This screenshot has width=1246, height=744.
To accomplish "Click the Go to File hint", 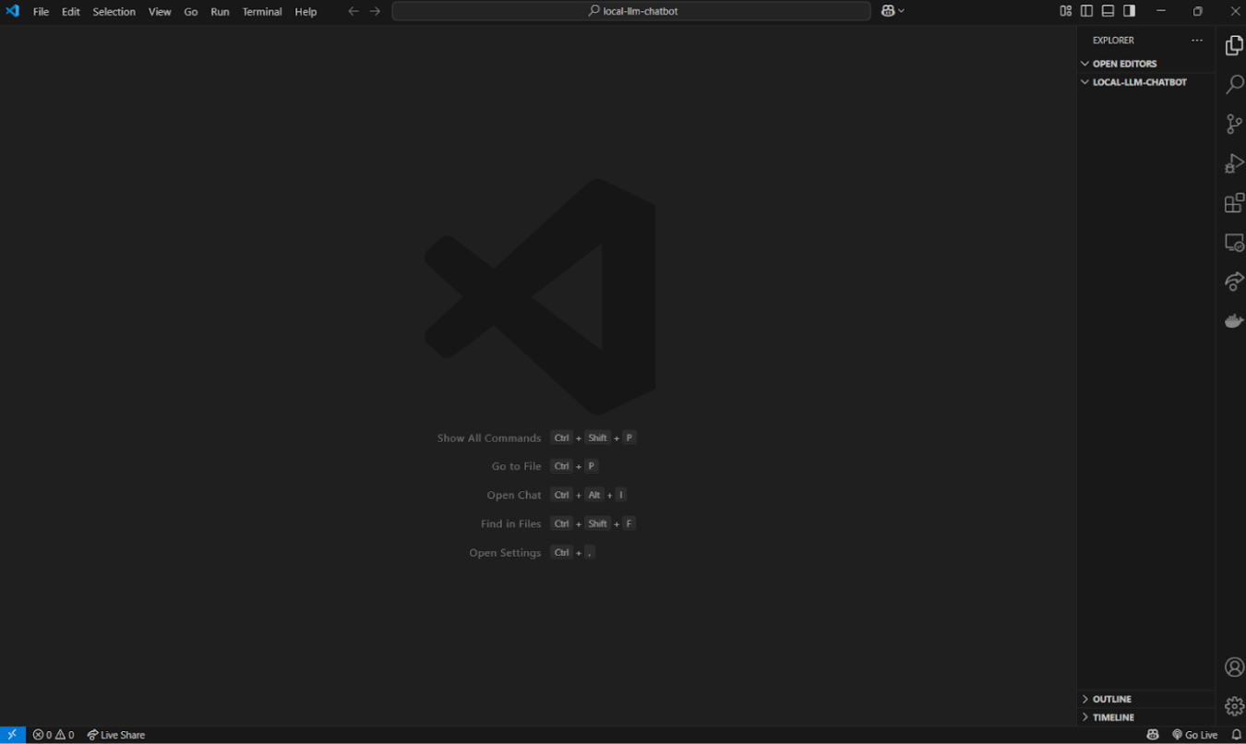I will tap(545, 466).
